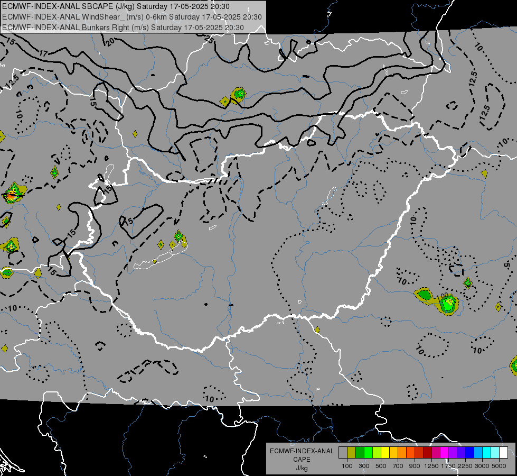Click the 5000 value on the legend scale
517x476 pixels.
499,466
